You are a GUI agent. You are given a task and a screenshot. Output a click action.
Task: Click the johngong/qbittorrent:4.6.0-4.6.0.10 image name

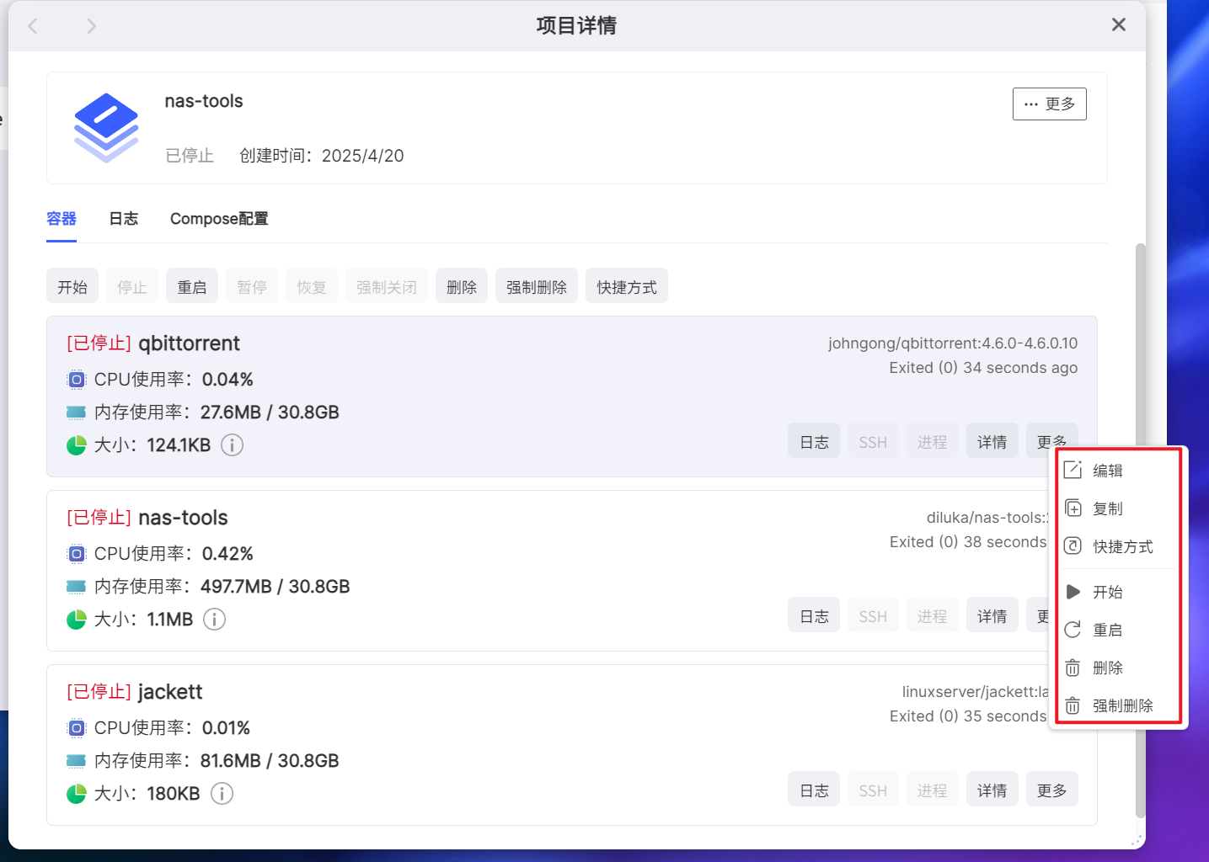tap(953, 343)
